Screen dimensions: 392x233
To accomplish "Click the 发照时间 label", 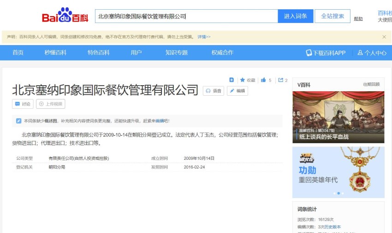I will click(160, 167).
